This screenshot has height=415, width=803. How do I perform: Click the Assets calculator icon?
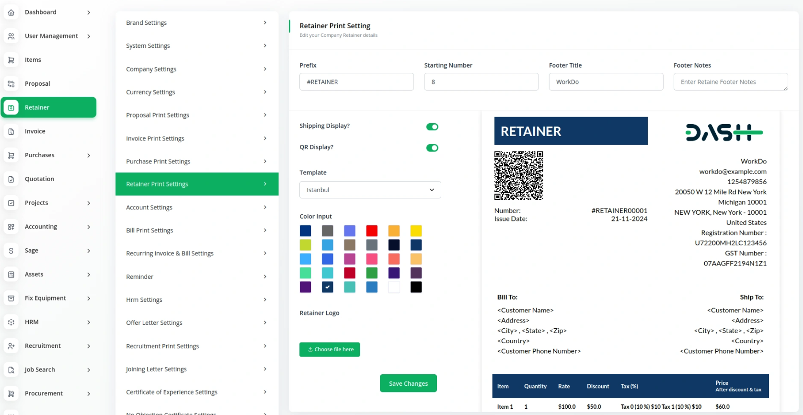tap(11, 275)
